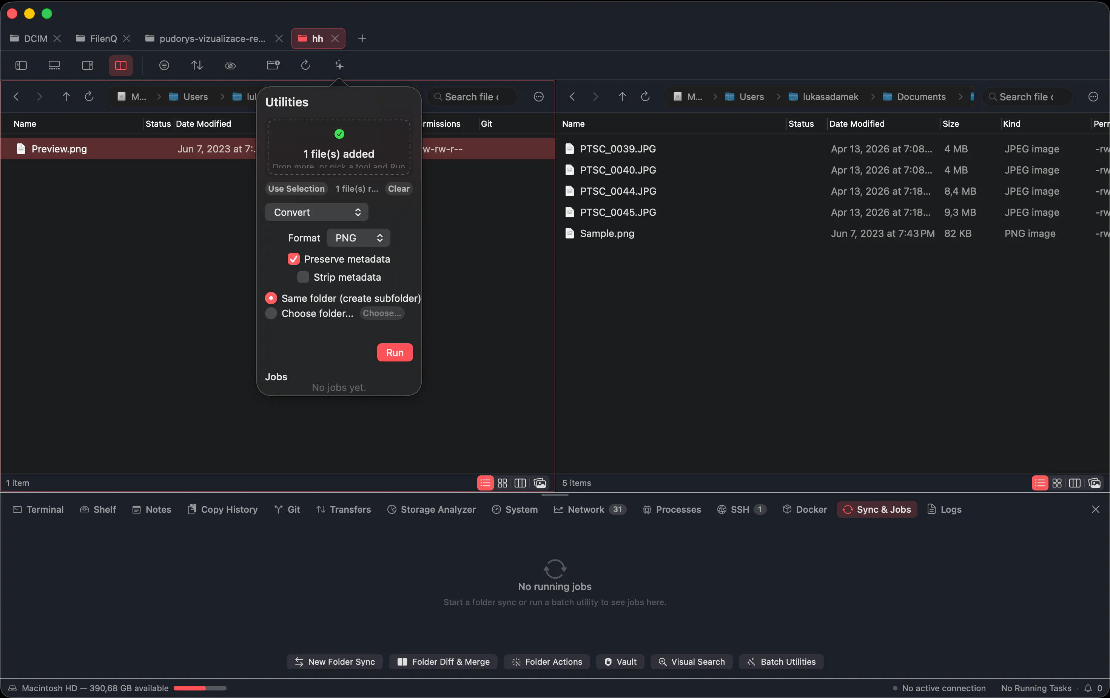Click the new folder toolbar icon

pyautogui.click(x=273, y=65)
